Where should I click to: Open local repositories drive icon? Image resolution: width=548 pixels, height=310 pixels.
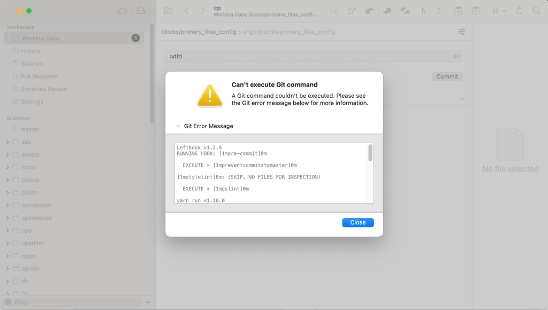point(141,11)
